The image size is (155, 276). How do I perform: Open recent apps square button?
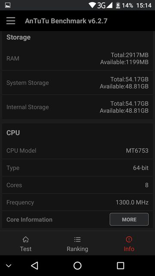coord(121,266)
